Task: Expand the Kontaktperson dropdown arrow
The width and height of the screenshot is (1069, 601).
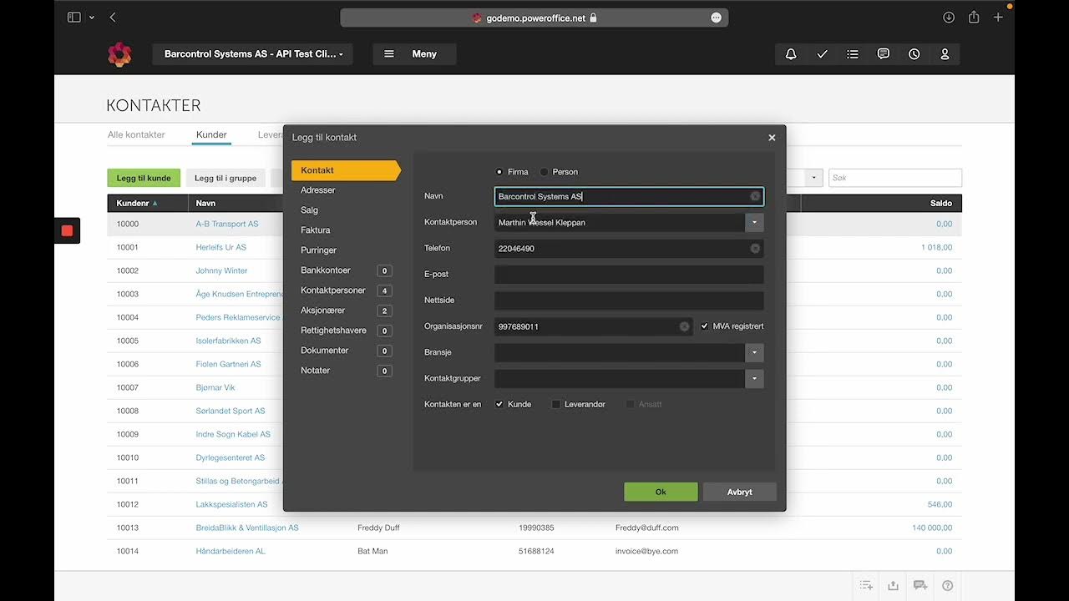Action: [754, 222]
